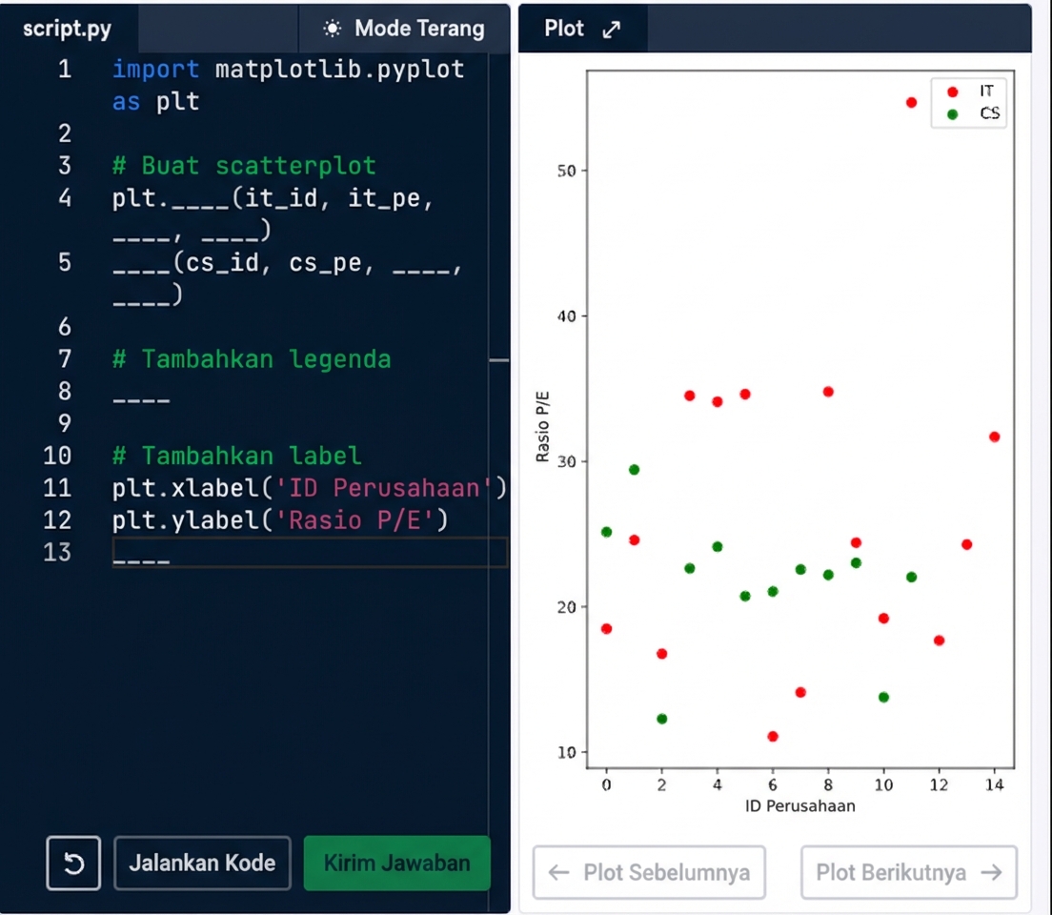Submit with the Kirim Jawaban button

click(x=396, y=864)
